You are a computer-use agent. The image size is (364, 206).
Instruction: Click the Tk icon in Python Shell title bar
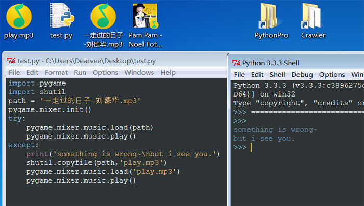[x=236, y=63]
